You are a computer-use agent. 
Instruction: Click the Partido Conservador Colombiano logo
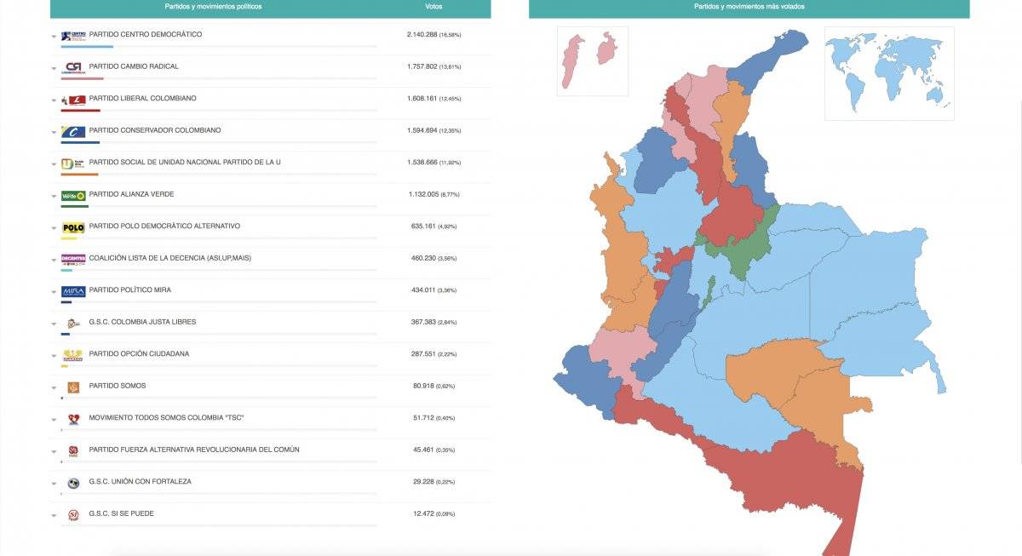[73, 131]
